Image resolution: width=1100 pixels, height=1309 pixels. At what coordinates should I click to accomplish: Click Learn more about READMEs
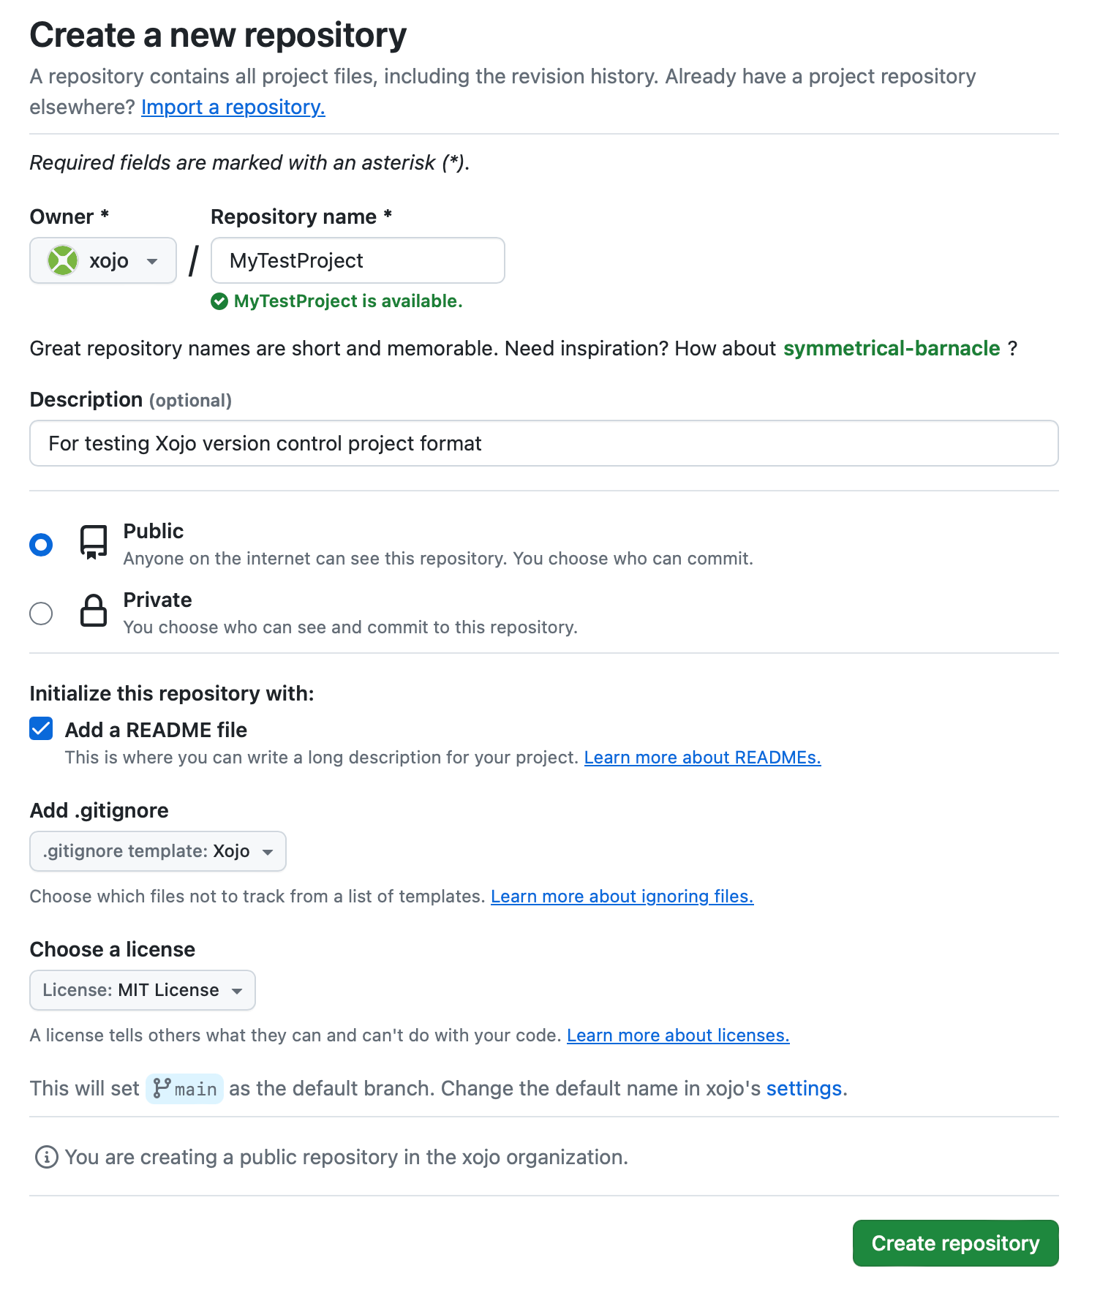coord(701,757)
